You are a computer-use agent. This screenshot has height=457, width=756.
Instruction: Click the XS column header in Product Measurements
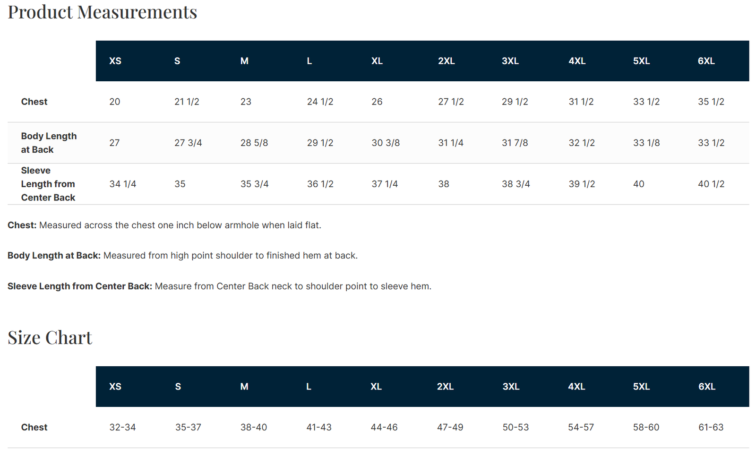coord(115,61)
